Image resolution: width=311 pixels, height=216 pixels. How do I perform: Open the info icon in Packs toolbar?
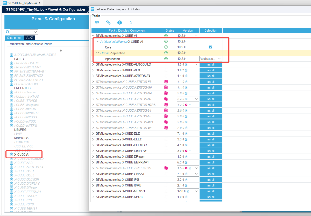120,23
